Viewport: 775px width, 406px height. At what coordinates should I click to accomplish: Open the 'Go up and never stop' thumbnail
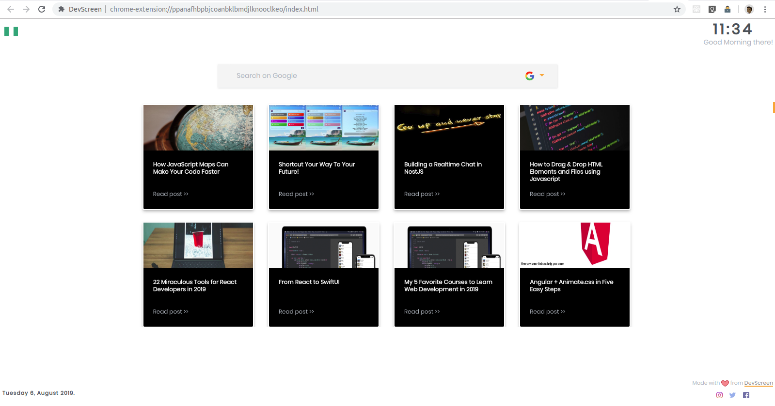449,128
